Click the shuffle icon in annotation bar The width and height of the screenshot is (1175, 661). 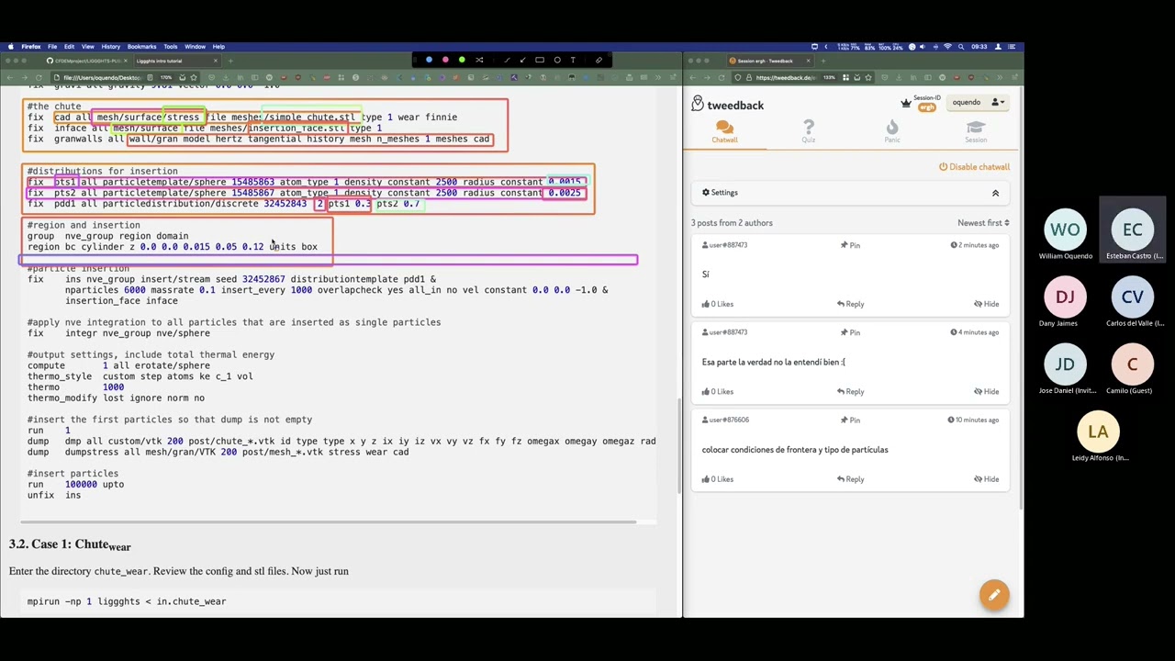coord(478,61)
